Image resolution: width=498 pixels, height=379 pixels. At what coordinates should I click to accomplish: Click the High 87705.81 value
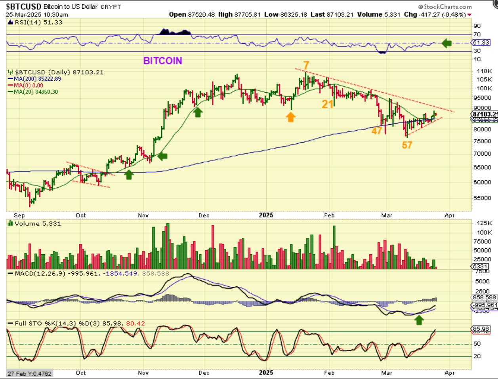click(x=239, y=15)
